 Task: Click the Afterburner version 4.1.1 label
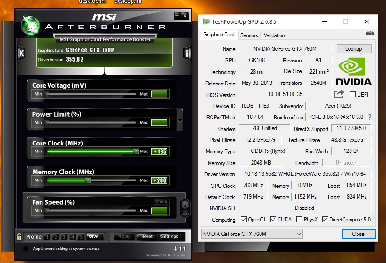[x=180, y=249]
